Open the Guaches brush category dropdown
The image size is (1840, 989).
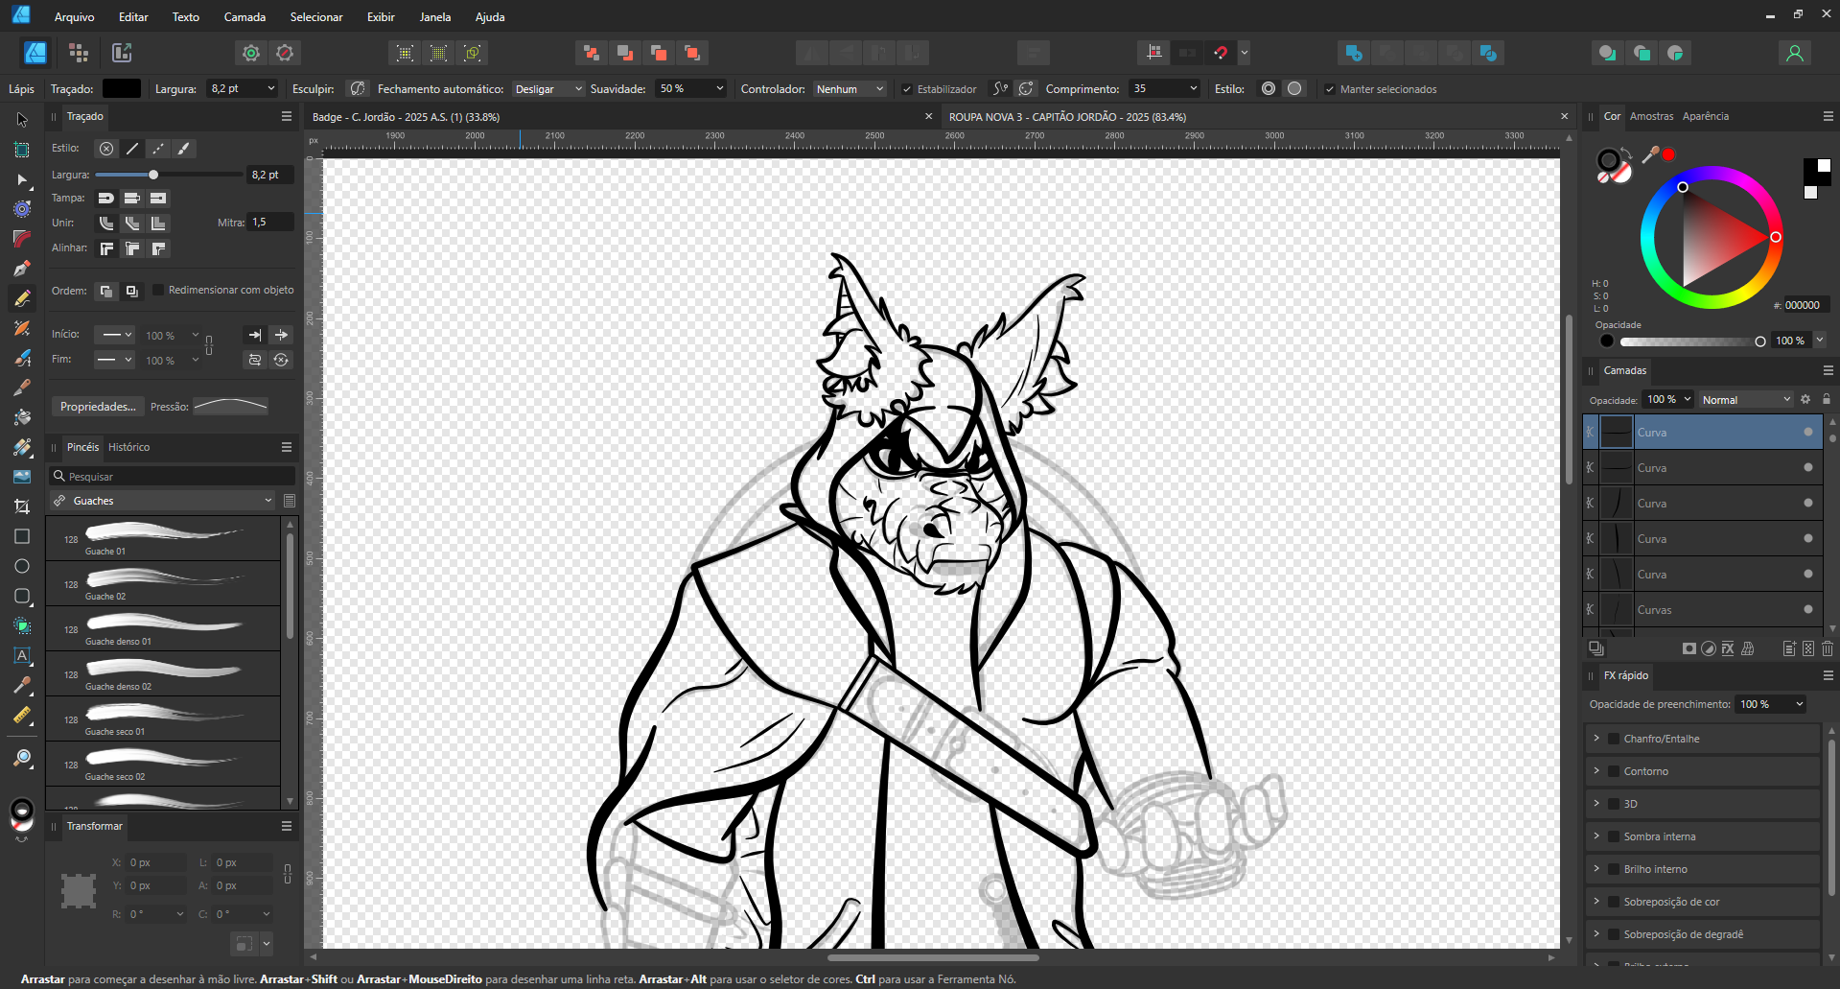point(163,501)
